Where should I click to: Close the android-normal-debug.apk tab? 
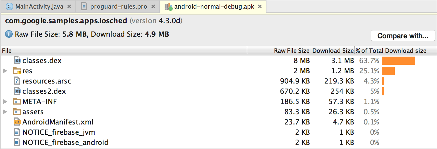click(x=260, y=6)
